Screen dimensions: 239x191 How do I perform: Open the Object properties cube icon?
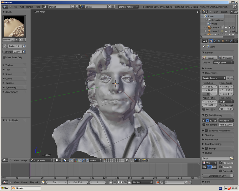coord(223,41)
